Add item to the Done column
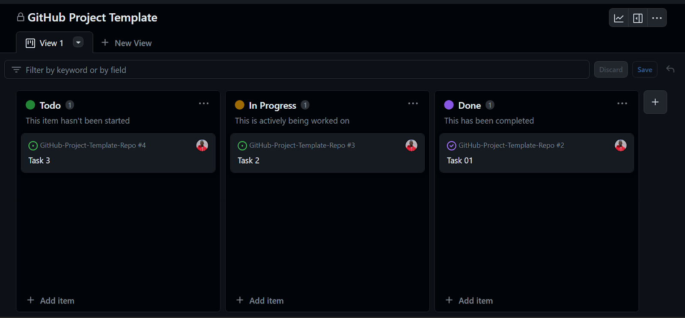This screenshot has width=685, height=318. (469, 300)
